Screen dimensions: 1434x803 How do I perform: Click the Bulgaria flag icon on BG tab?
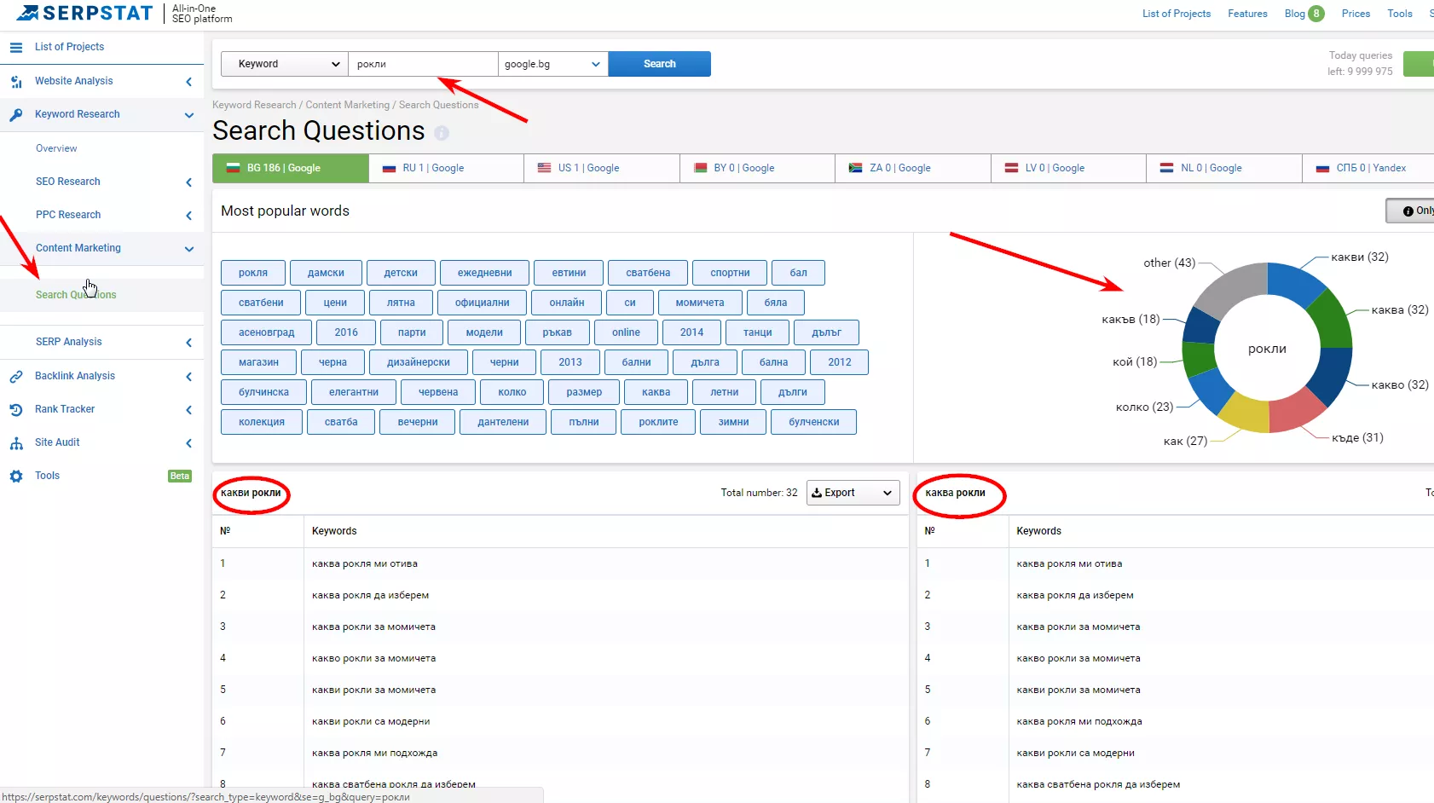point(233,168)
